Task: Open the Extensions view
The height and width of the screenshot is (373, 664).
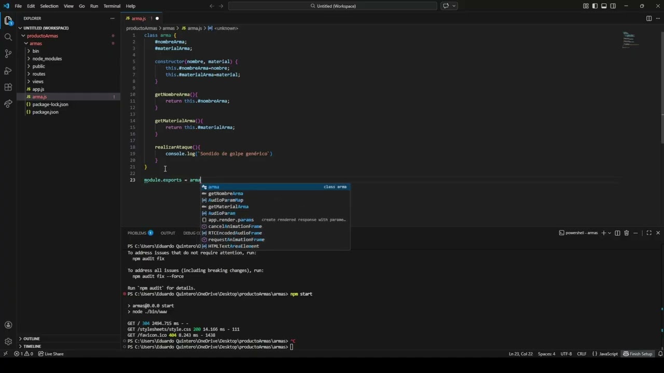Action: pos(8,87)
